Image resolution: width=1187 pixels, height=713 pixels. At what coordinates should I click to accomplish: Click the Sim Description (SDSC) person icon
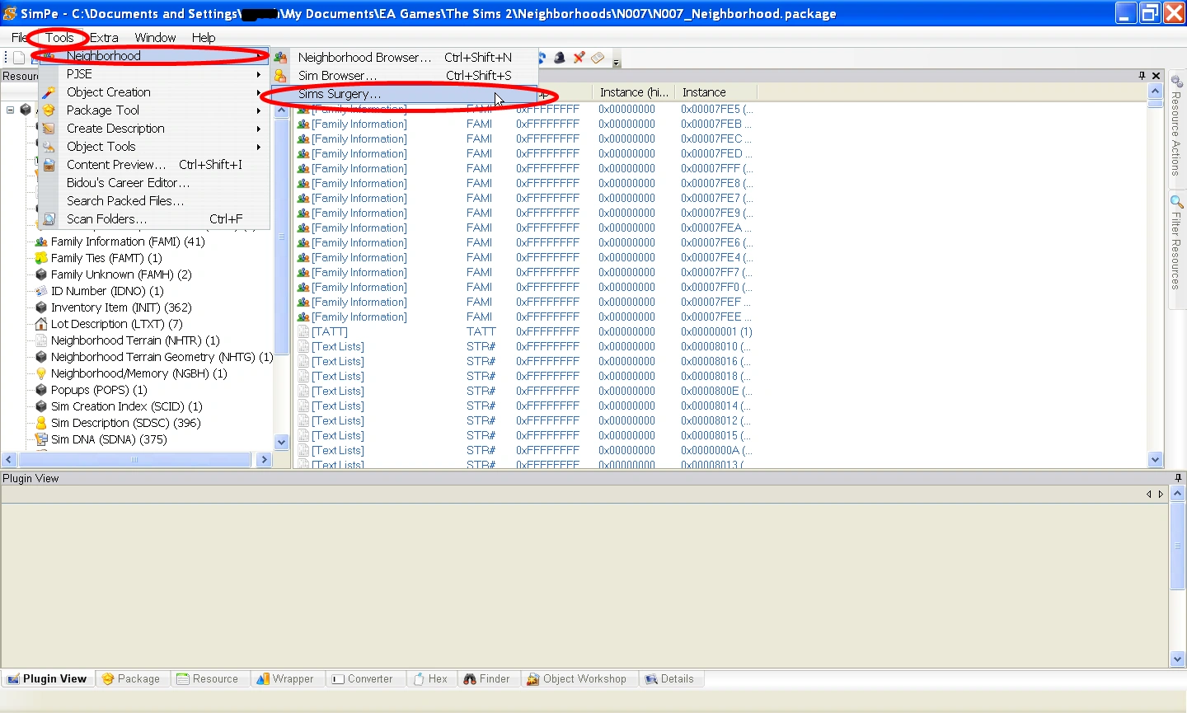pyautogui.click(x=41, y=423)
